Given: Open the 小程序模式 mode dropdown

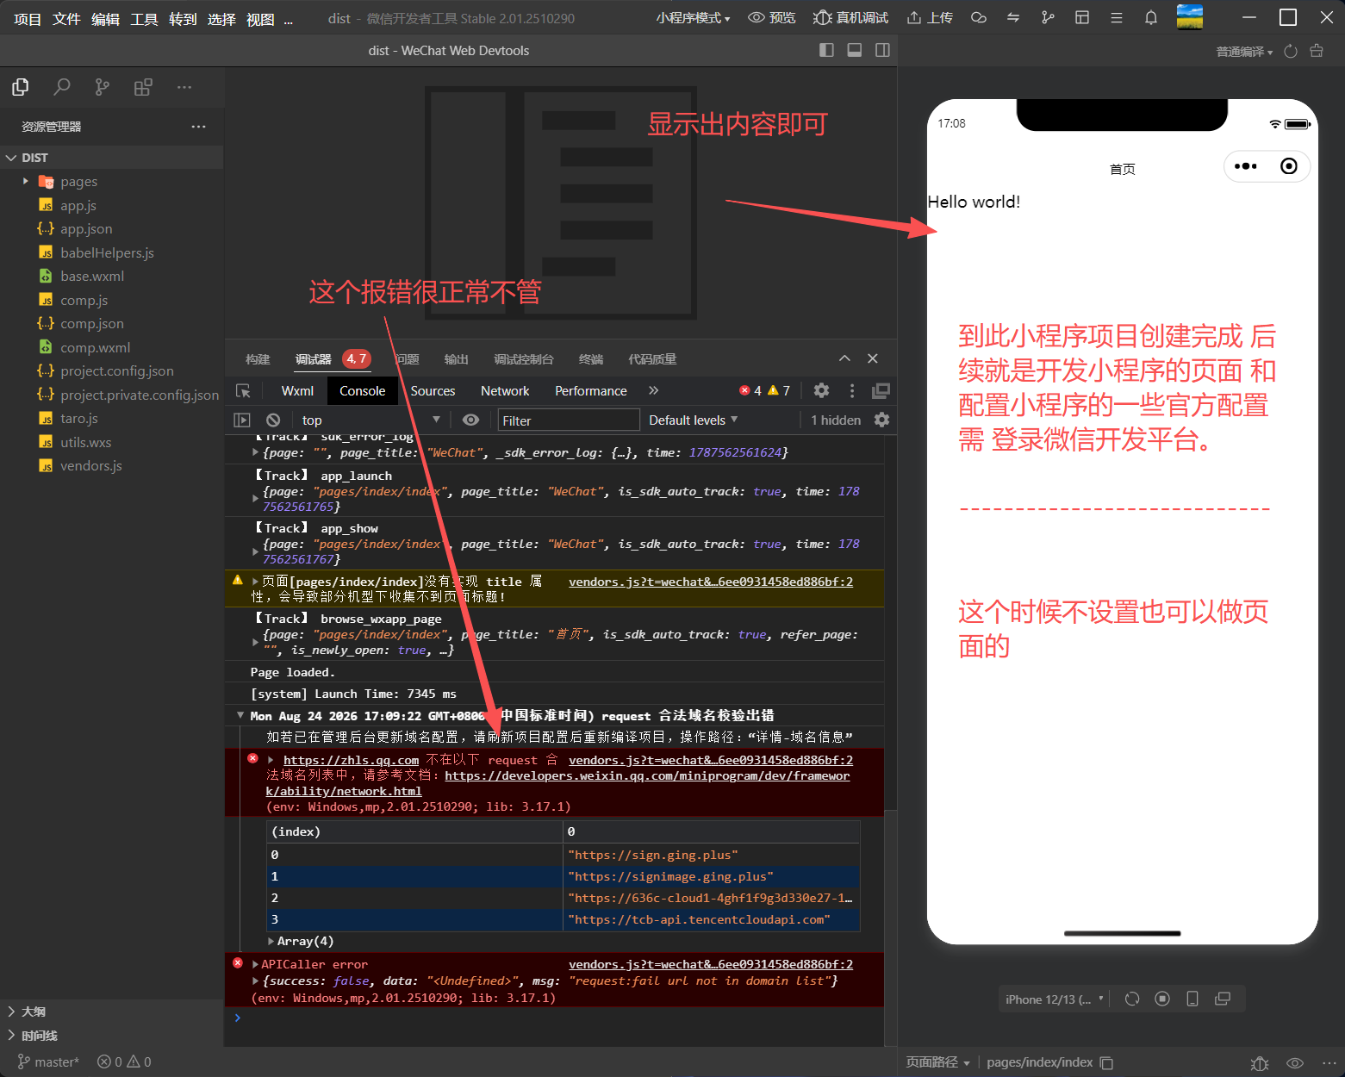Looking at the screenshot, I should pos(693,18).
